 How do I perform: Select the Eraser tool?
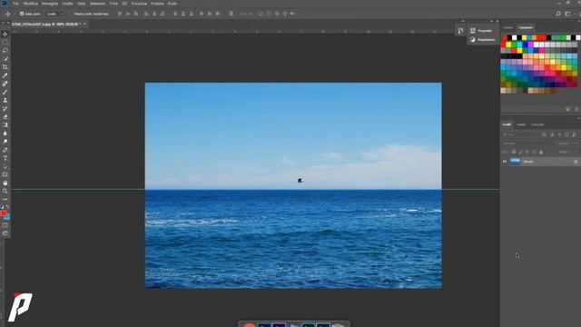[5, 117]
